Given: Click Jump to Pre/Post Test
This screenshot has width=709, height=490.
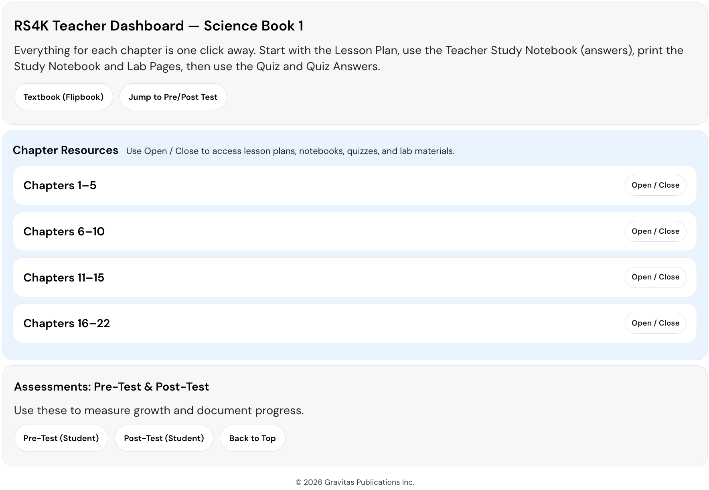Looking at the screenshot, I should pyautogui.click(x=173, y=97).
